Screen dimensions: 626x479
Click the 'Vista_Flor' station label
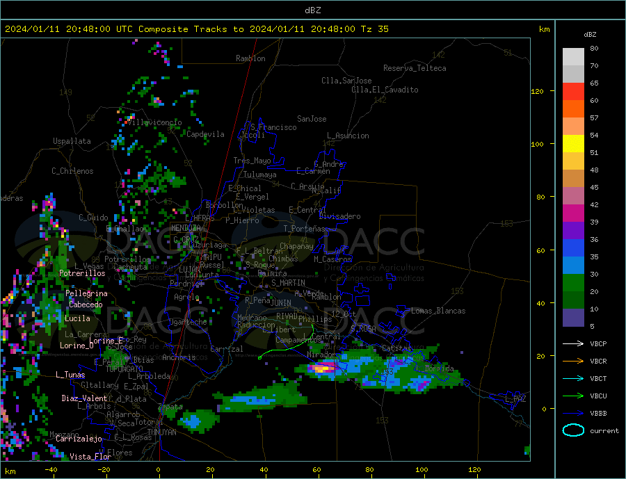click(x=90, y=457)
